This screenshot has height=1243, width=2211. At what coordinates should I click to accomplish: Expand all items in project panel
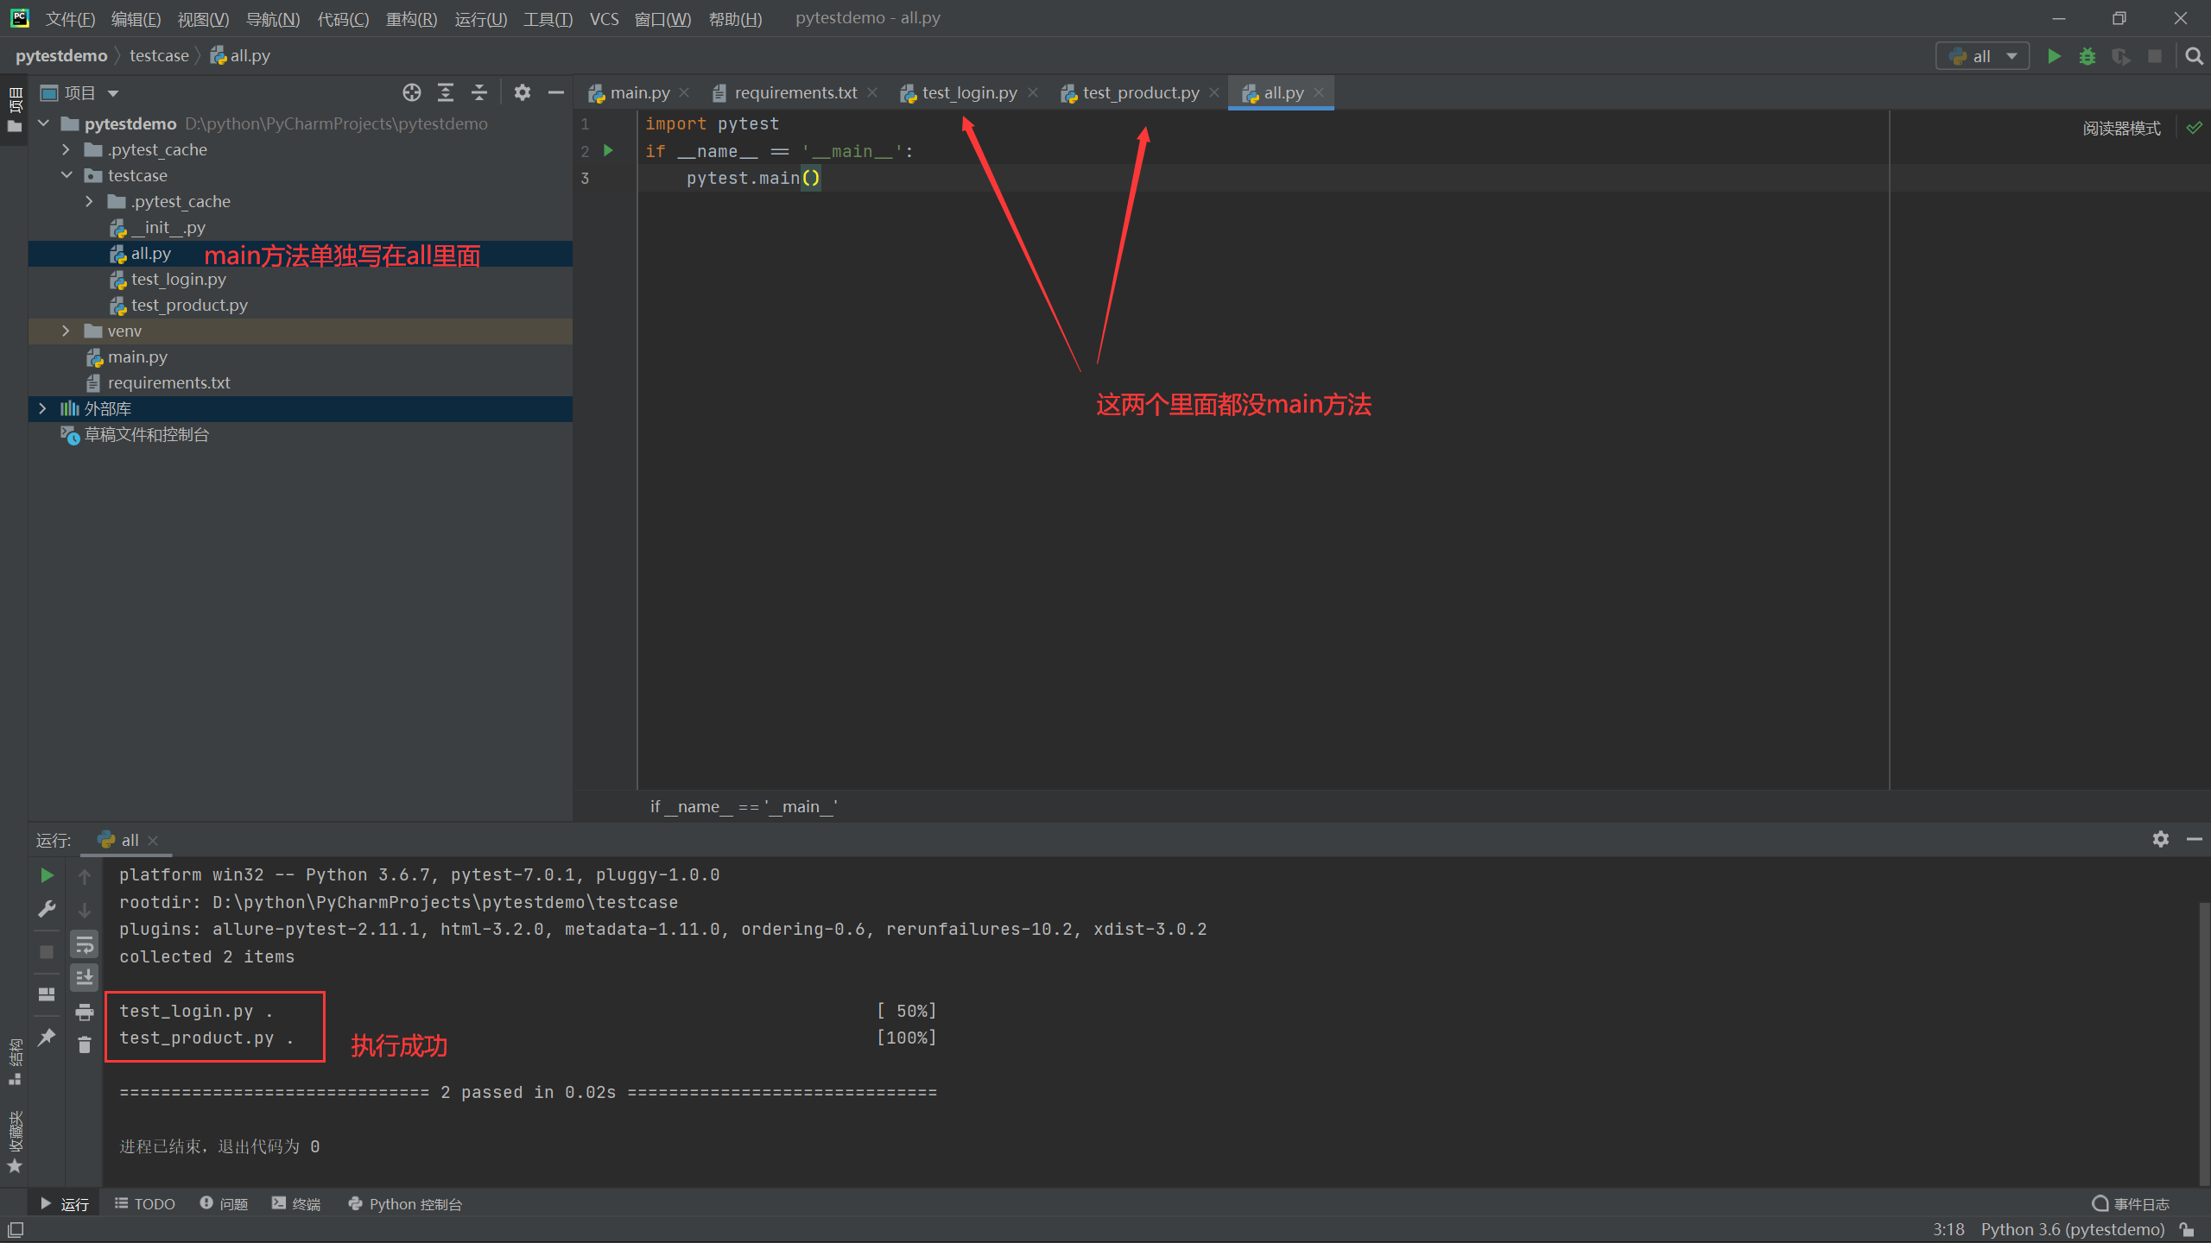446,92
